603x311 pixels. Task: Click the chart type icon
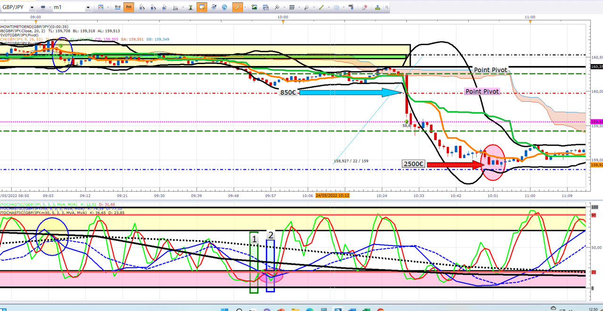click(x=100, y=8)
